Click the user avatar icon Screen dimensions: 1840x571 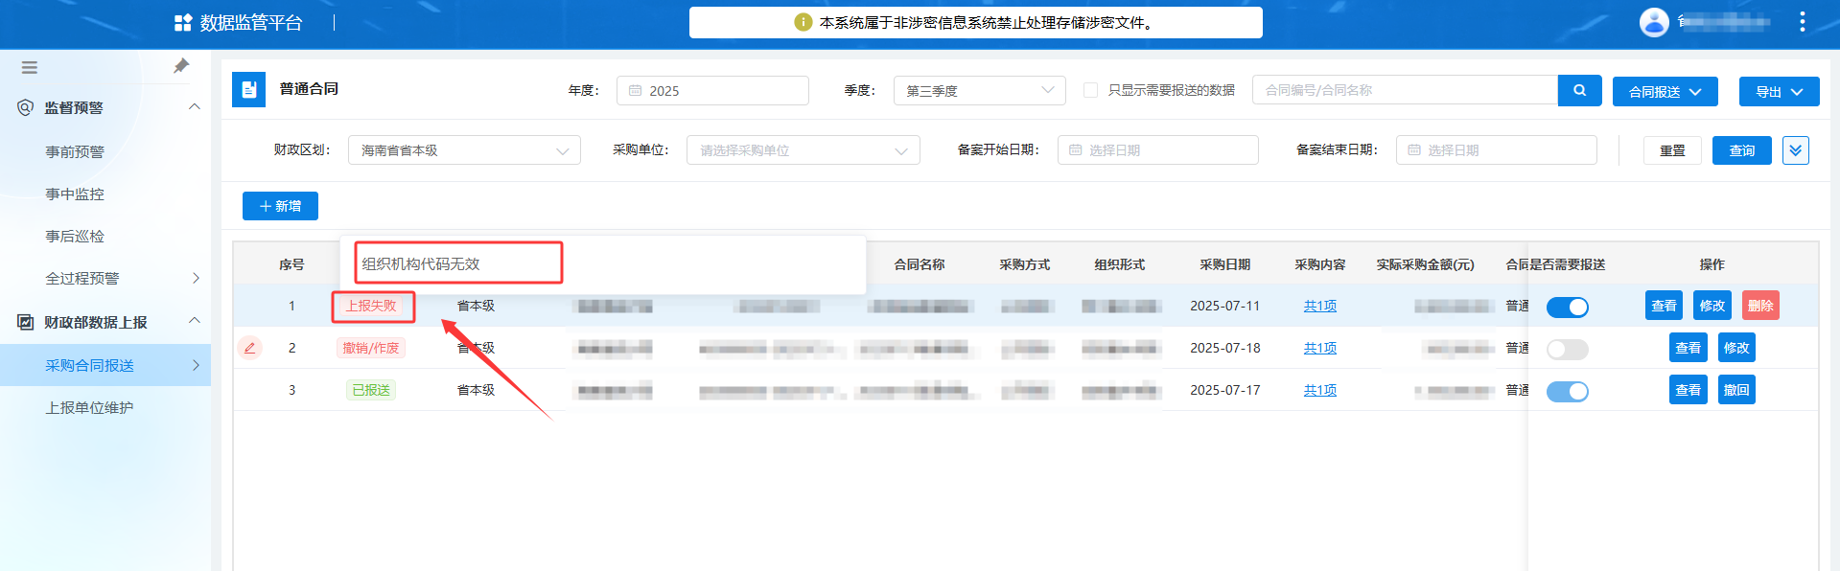(x=1653, y=22)
